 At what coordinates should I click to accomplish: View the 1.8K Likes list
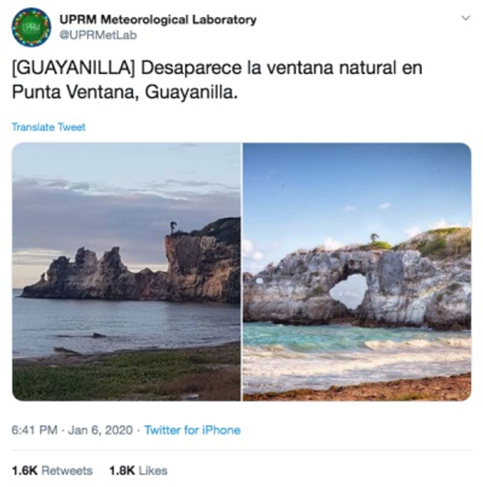139,471
